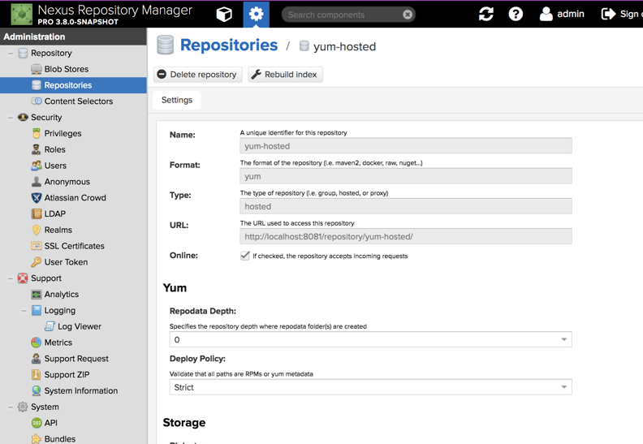Click the Rebuild index button
Viewport: 643px width, 444px height.
[x=285, y=75]
